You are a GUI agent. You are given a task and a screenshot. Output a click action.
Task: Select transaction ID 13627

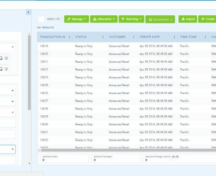point(44,101)
